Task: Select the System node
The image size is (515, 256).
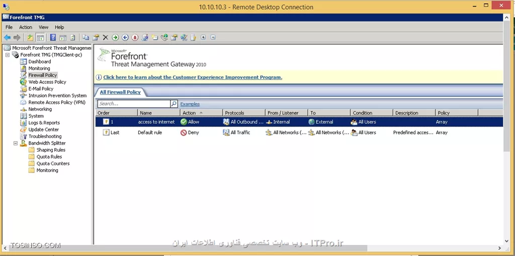Action: pos(36,116)
